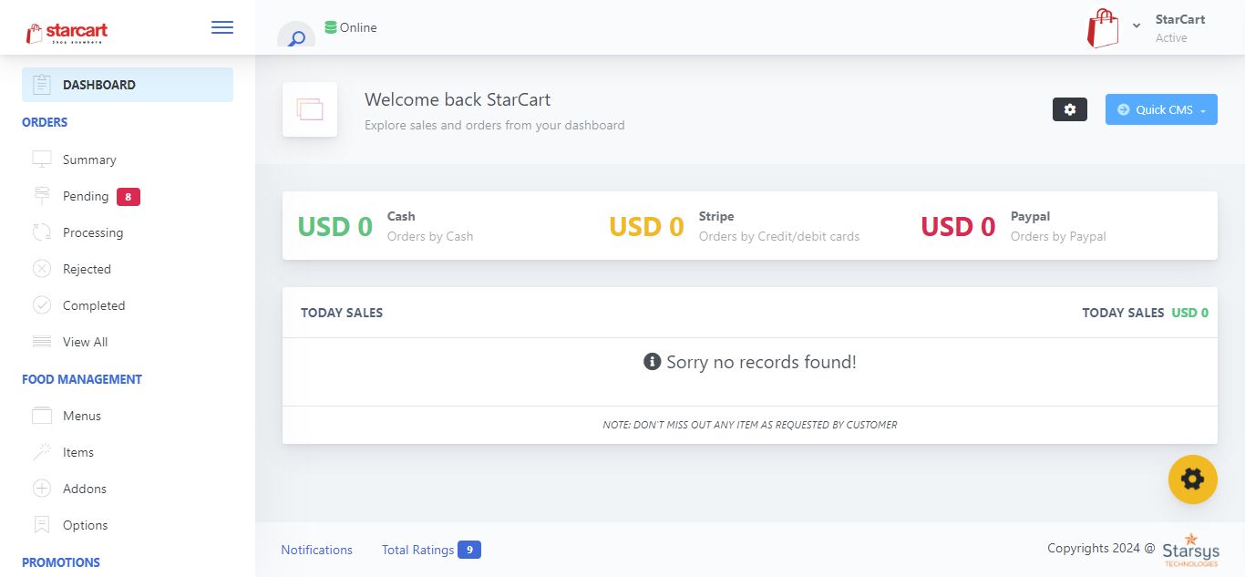The width and height of the screenshot is (1245, 577).
Task: Click the Menus folder icon
Action: [42, 416]
